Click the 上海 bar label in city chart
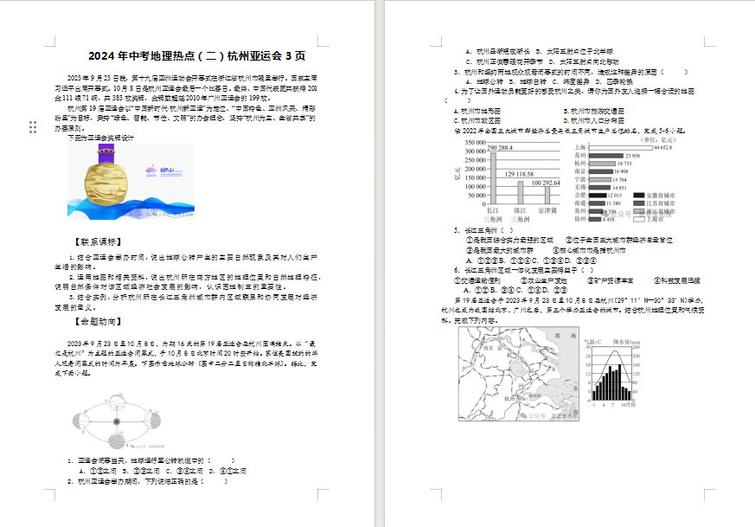The width and height of the screenshot is (755, 527). pyautogui.click(x=580, y=147)
